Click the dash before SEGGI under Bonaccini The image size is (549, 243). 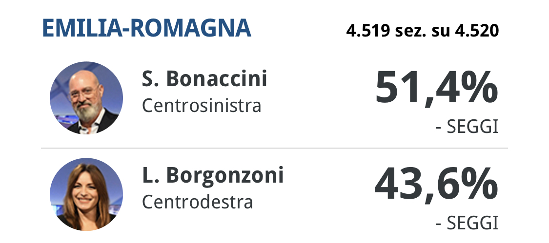438,128
